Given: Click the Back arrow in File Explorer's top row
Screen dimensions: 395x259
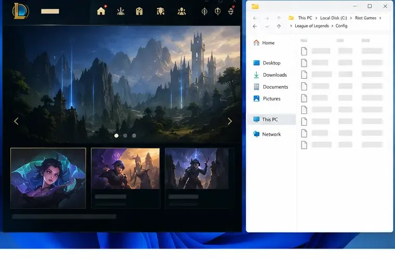Looking at the screenshot, I should pos(255,18).
